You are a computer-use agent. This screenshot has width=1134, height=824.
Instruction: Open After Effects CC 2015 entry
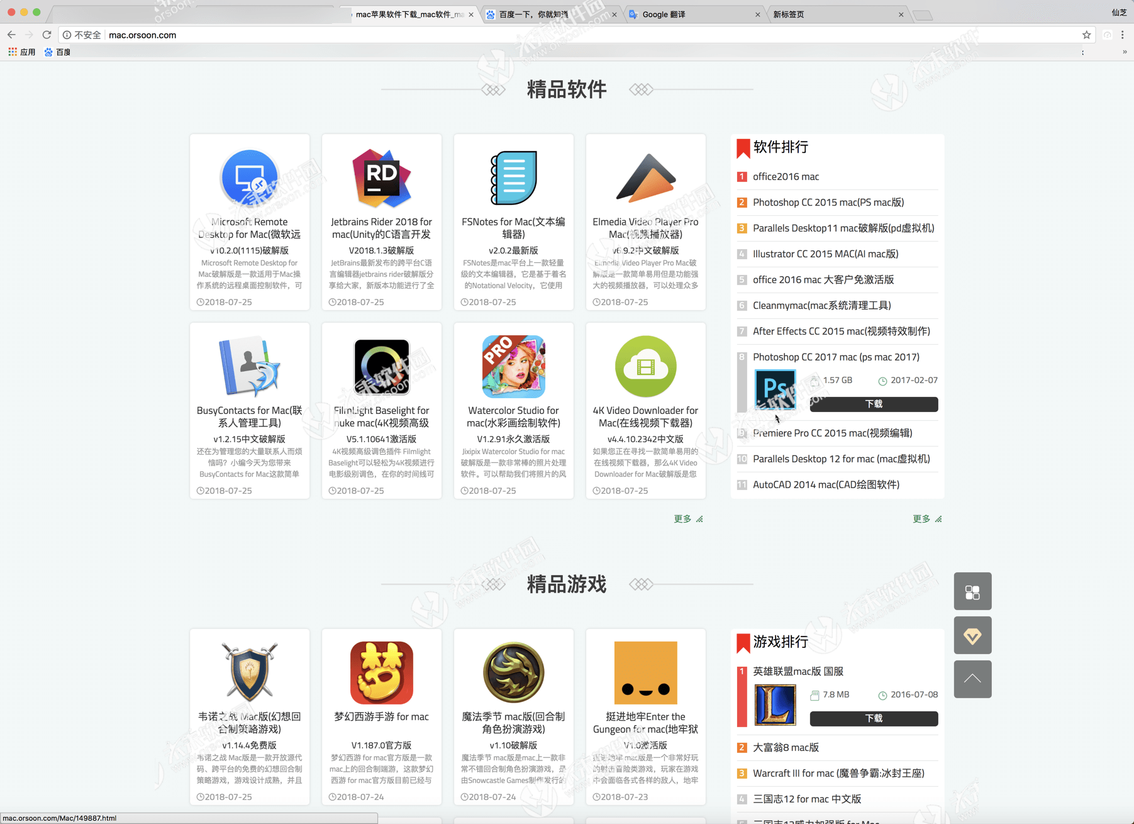pos(841,331)
